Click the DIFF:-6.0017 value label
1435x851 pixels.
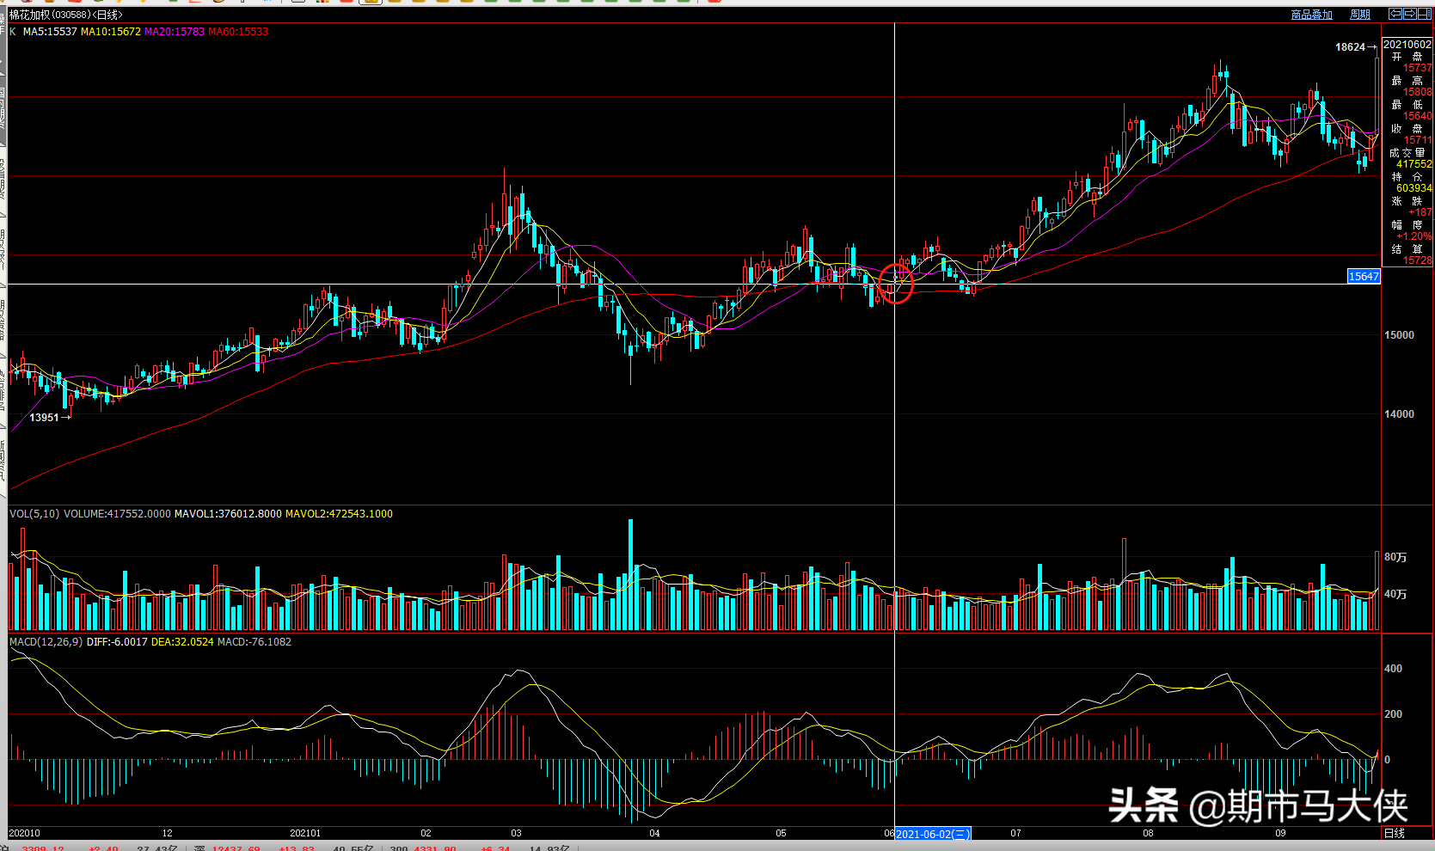pyautogui.click(x=117, y=642)
